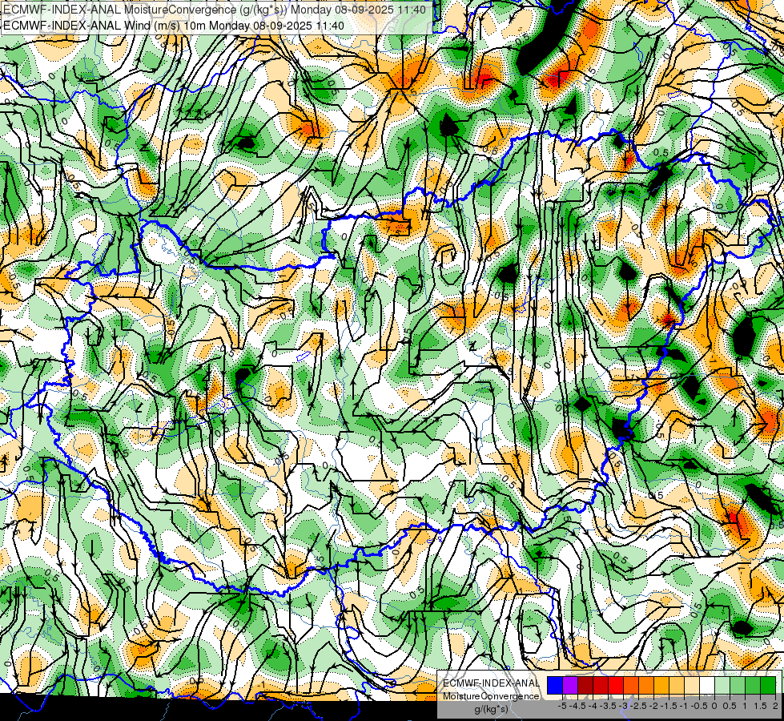784x721 pixels.
Task: Select the legend swatch between -3 and -2.5
Action: (x=631, y=685)
